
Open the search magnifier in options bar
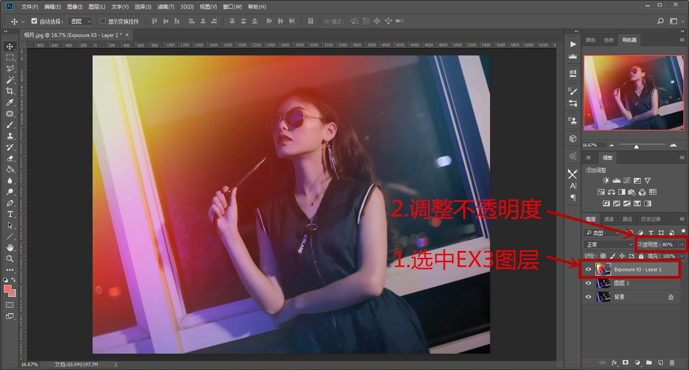coord(661,21)
